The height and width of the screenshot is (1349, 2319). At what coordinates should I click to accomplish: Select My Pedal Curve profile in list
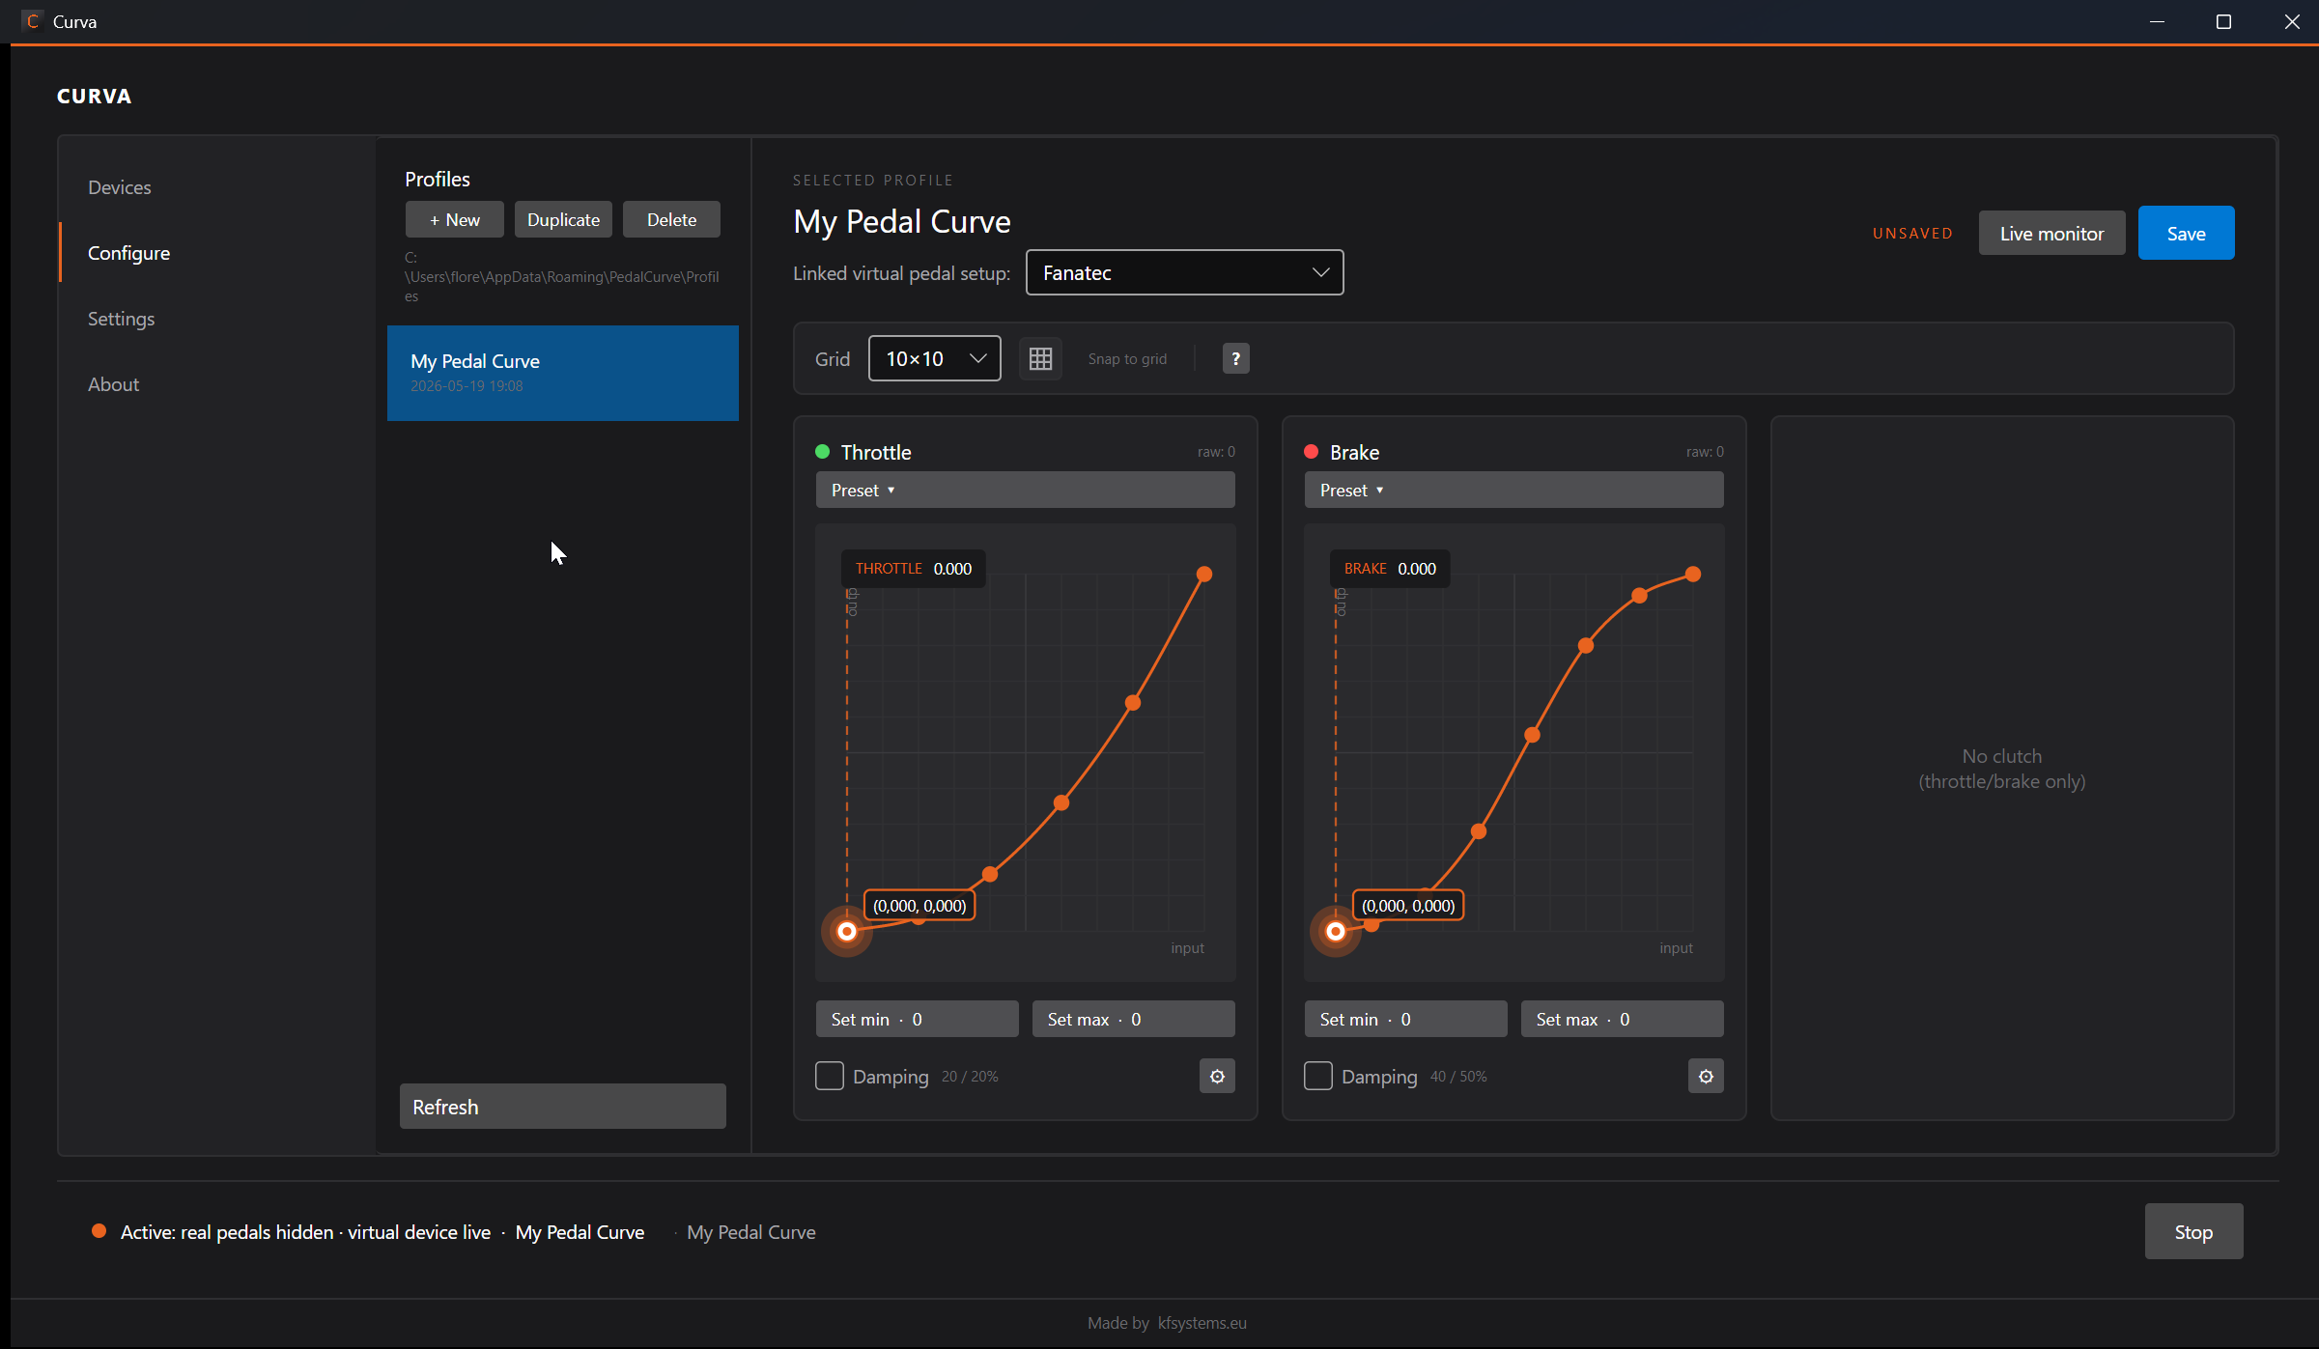click(563, 373)
